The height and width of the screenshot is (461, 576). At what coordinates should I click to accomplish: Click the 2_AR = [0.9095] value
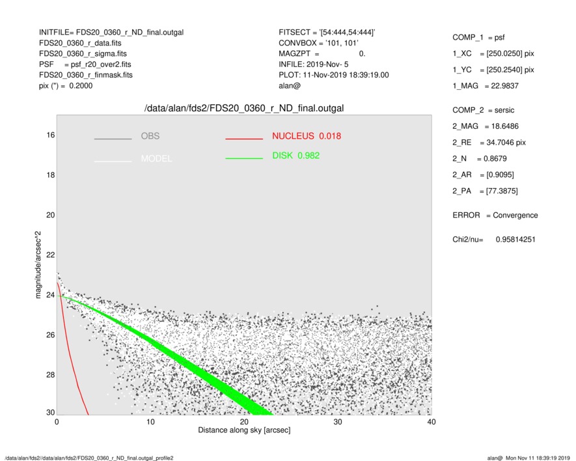click(483, 175)
